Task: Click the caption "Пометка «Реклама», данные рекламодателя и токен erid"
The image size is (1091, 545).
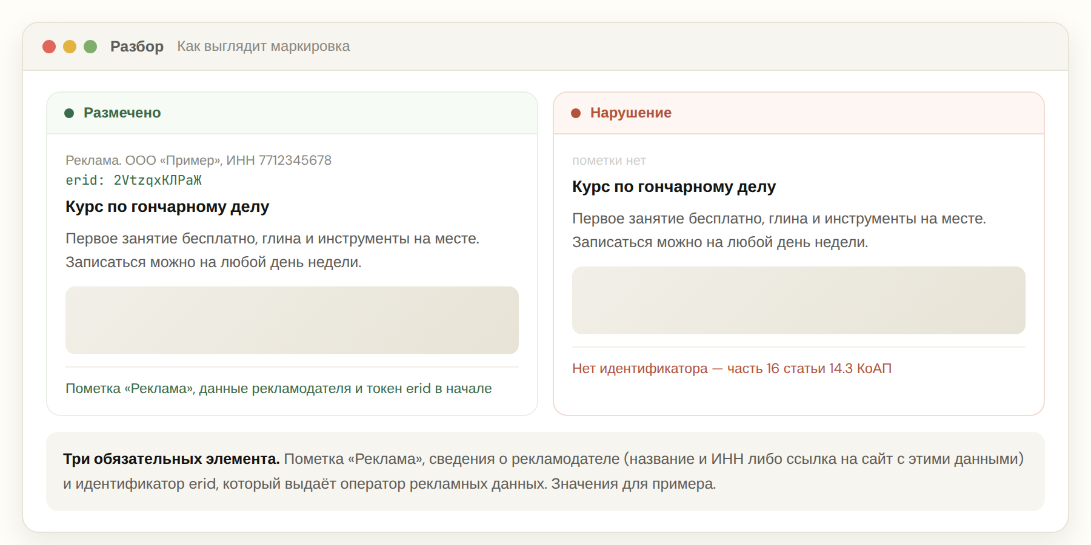Action: pyautogui.click(x=279, y=389)
